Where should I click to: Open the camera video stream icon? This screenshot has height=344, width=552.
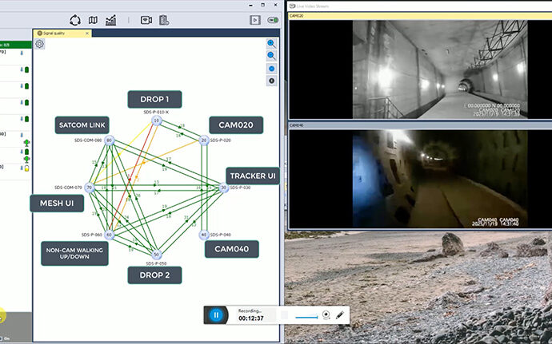coord(146,20)
